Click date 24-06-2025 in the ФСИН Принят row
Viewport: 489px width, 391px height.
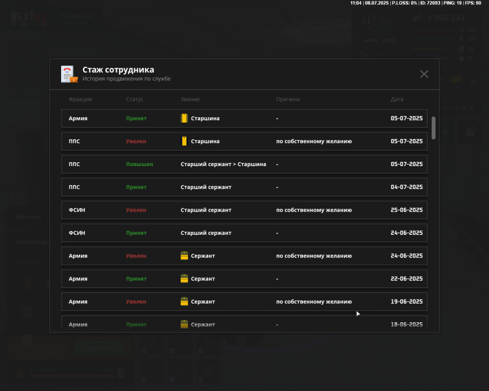(407, 233)
